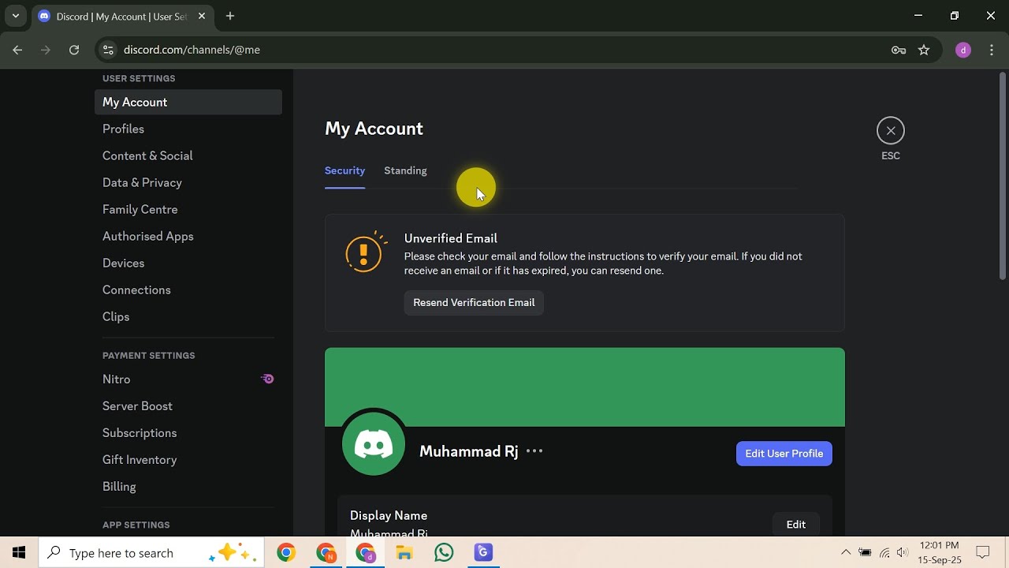Click the first Chrome taskbar icon
Viewport: 1009px width, 568px height.
click(286, 553)
